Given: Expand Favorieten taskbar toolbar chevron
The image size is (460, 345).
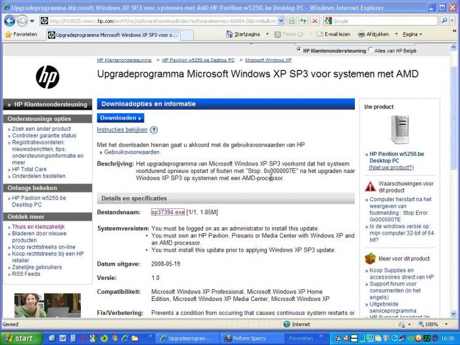Looking at the screenshot, I should [x=321, y=336].
